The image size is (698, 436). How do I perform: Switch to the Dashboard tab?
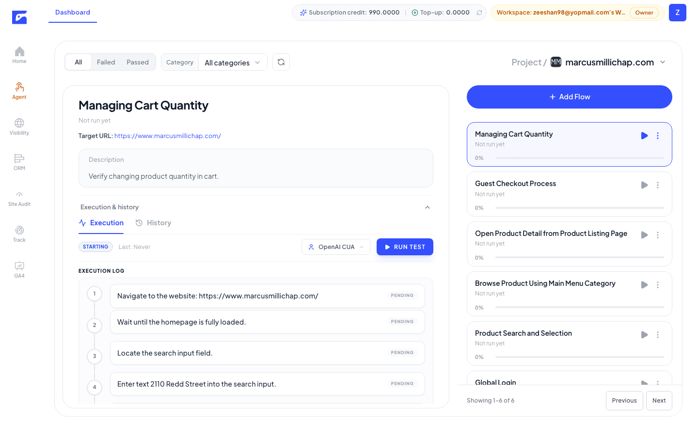point(73,13)
